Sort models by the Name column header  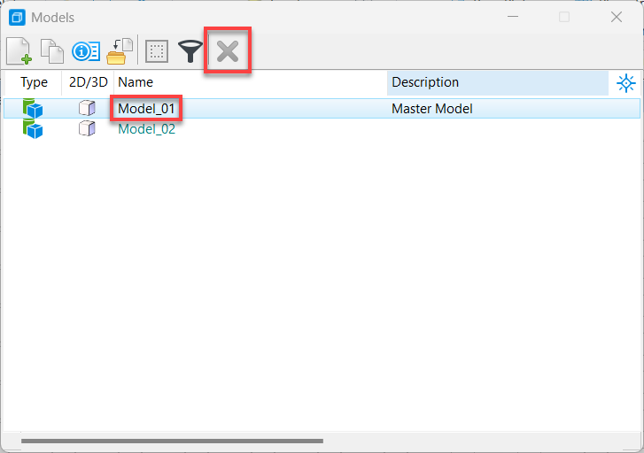click(x=251, y=82)
